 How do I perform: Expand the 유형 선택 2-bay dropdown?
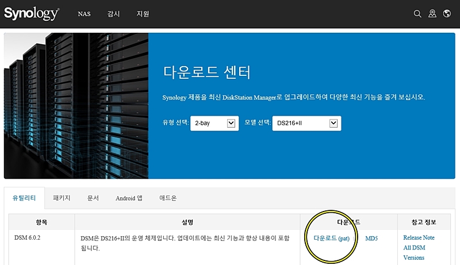click(214, 123)
